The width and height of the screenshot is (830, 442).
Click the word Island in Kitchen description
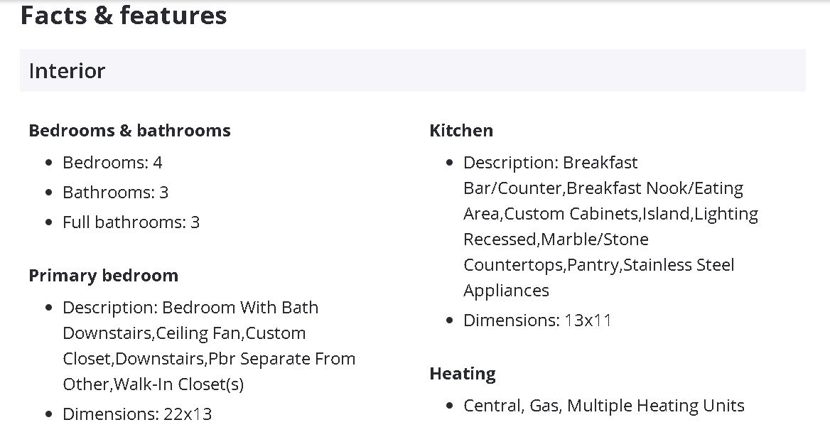click(666, 214)
